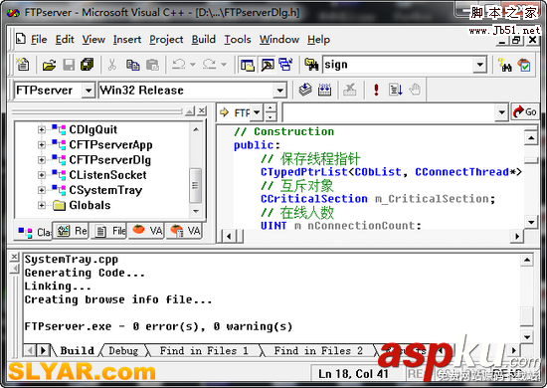
Task: Click the Copy icon in toolbar
Action: (133, 65)
